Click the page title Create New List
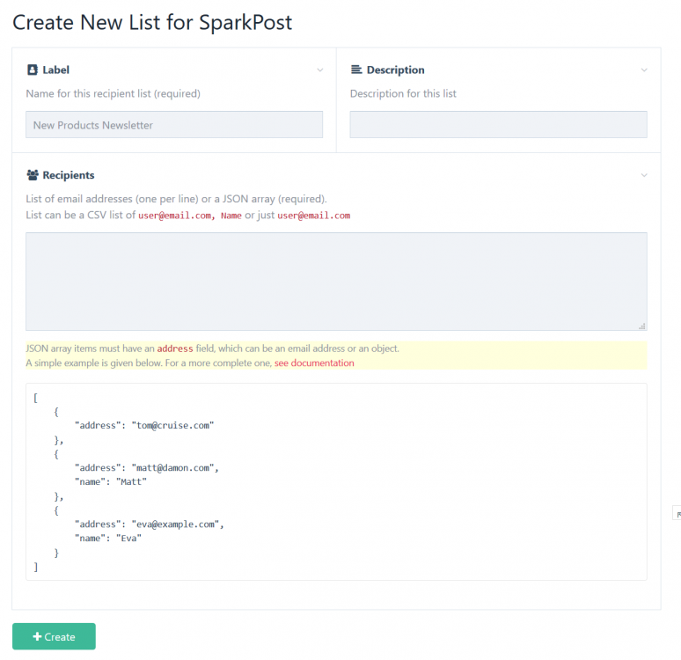 click(x=152, y=23)
